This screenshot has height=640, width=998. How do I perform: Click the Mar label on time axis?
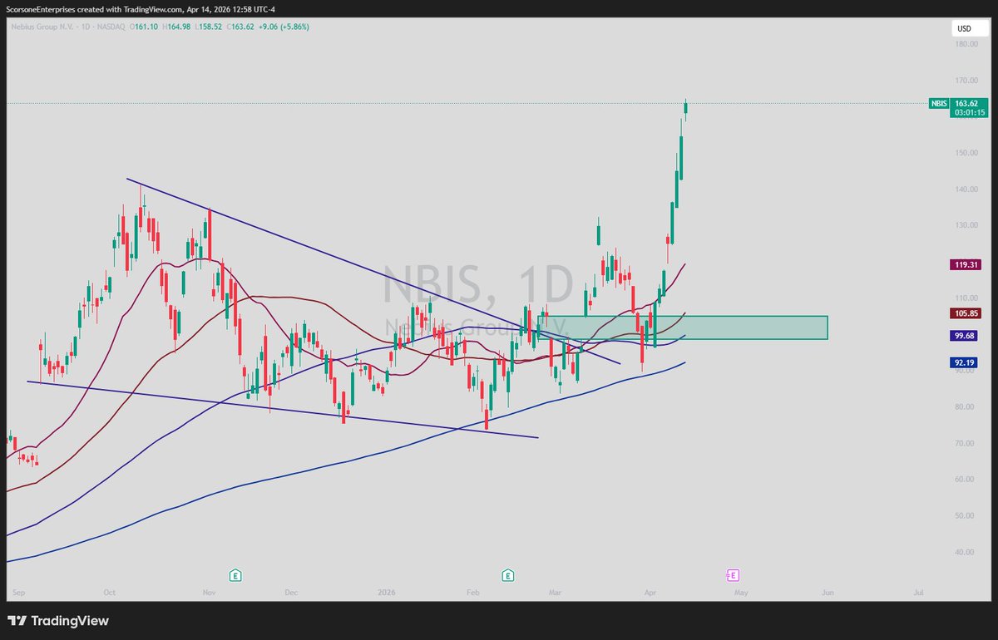pos(556,593)
